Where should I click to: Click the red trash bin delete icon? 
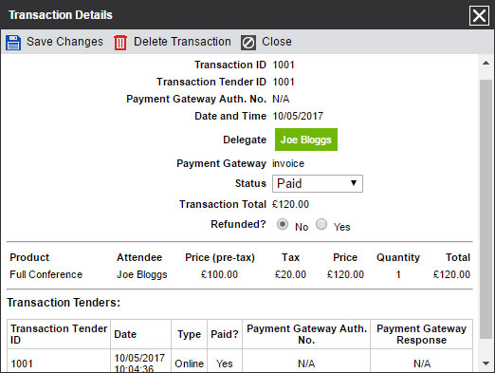coord(120,43)
